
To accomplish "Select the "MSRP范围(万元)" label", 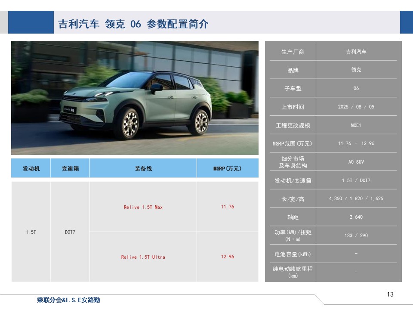I will coord(293,144).
